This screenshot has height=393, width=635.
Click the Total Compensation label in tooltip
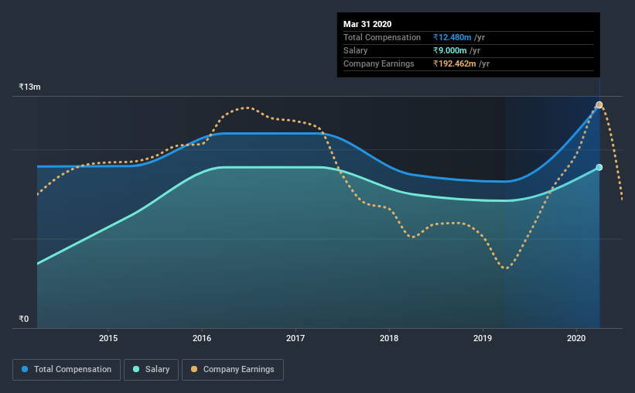click(382, 37)
